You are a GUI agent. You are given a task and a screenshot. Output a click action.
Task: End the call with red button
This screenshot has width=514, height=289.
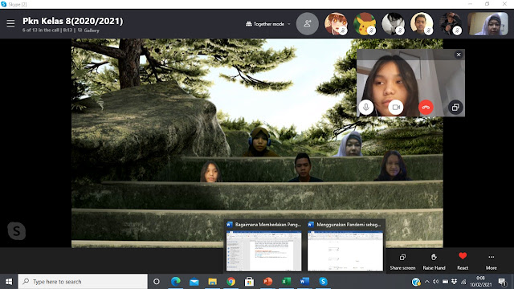pyautogui.click(x=426, y=107)
